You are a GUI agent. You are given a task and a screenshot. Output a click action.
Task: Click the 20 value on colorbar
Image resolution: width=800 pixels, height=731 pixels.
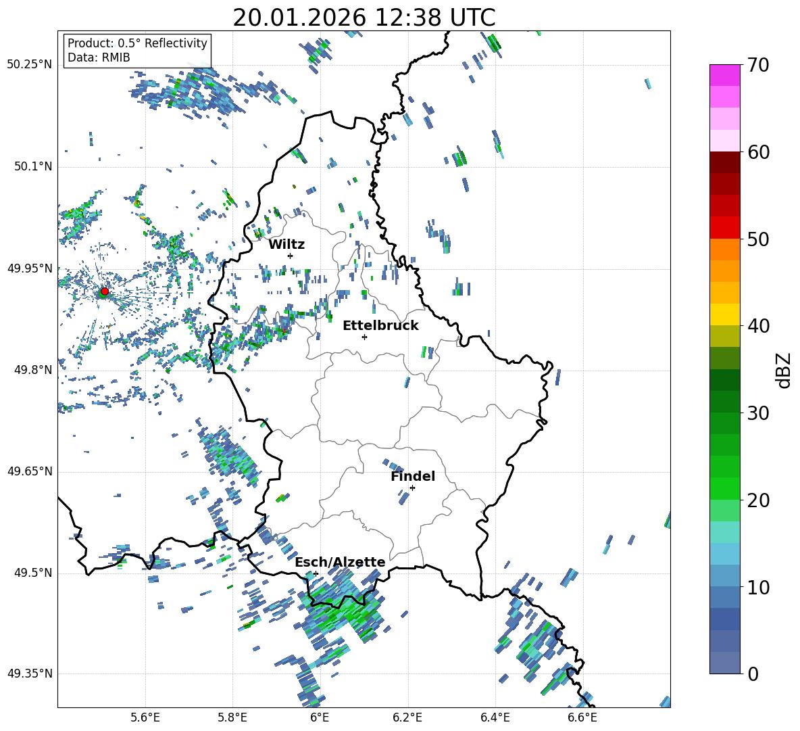(x=758, y=500)
